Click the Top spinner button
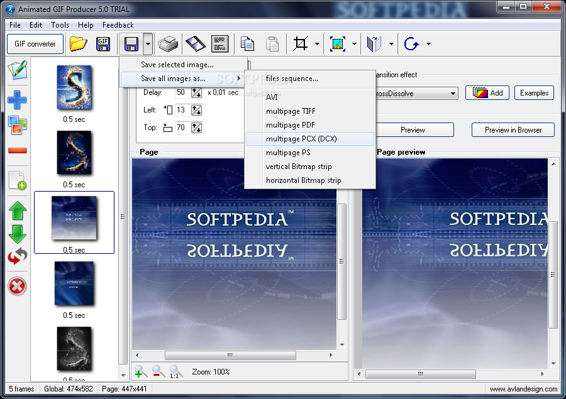Screen dimensions: 566x399 coord(197,128)
